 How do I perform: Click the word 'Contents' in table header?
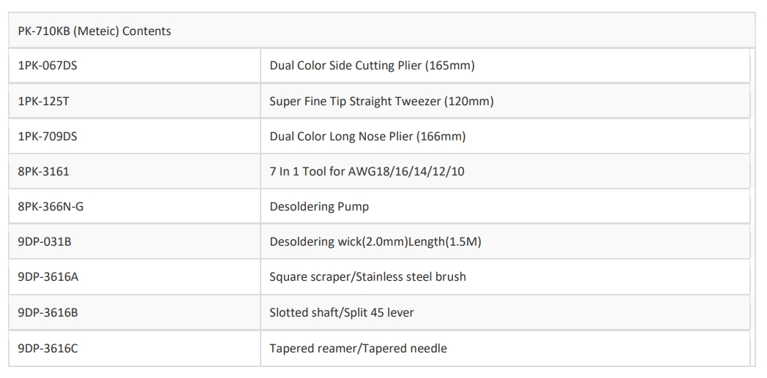(148, 31)
